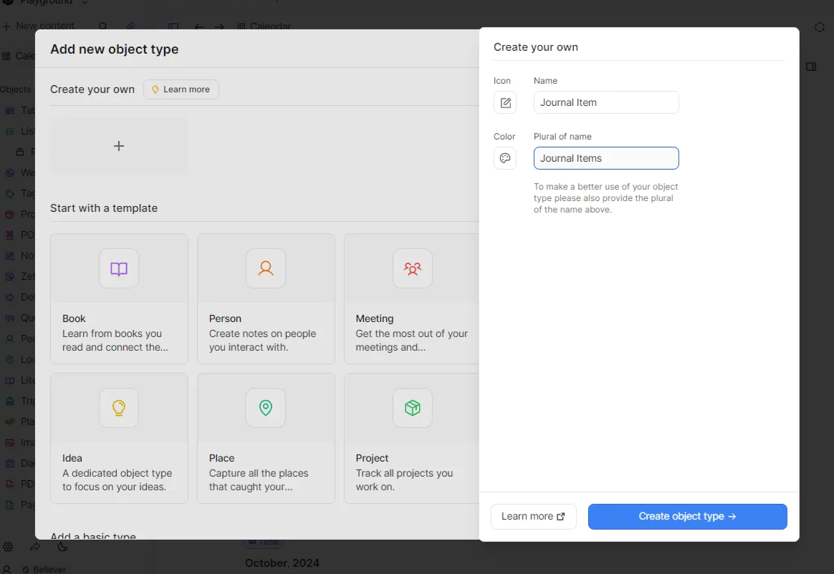Select the orange person icon
834x574 pixels.
click(266, 269)
